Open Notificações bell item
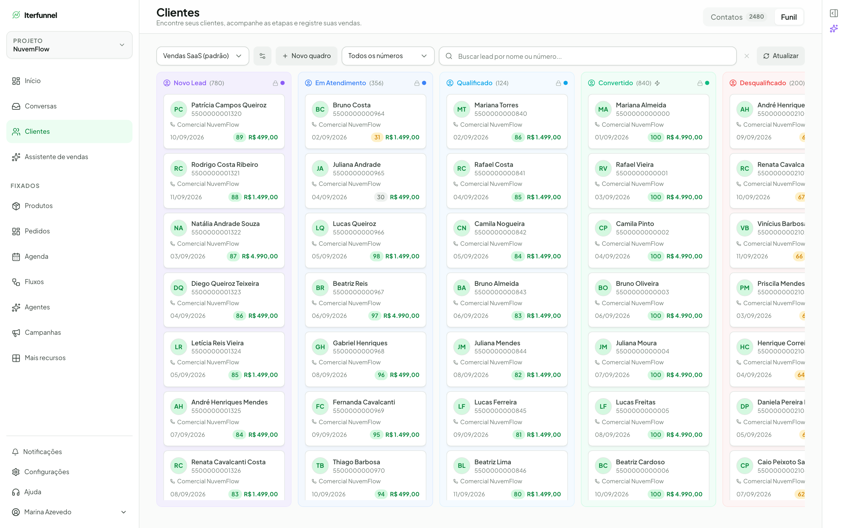The image size is (845, 528). 69,452
